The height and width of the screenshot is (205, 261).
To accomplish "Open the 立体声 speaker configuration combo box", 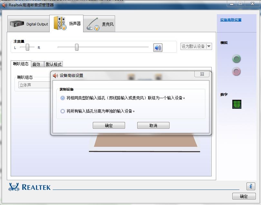I will tap(34, 85).
